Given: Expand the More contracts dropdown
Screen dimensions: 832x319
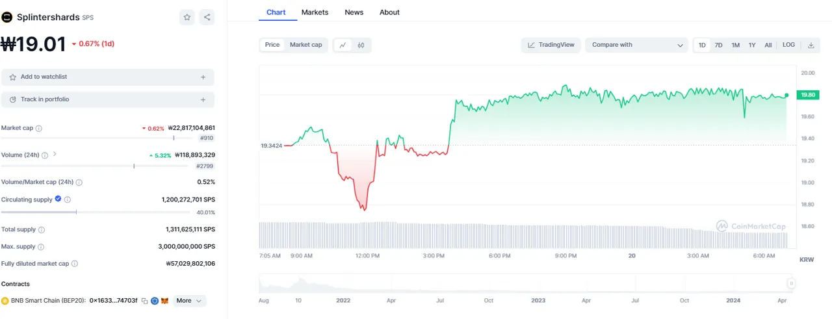Looking at the screenshot, I should (189, 301).
